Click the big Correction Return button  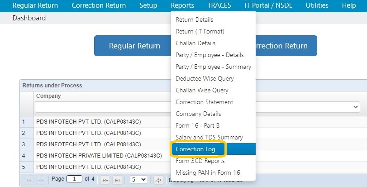click(x=286, y=46)
